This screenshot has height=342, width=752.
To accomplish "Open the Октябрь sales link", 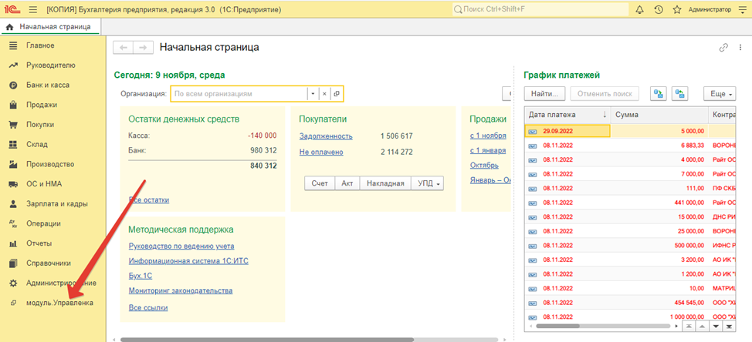I will (x=484, y=166).
